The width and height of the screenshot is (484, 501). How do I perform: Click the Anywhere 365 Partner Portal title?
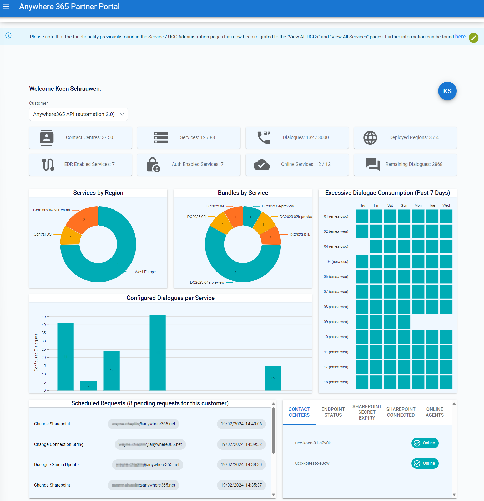click(x=69, y=7)
